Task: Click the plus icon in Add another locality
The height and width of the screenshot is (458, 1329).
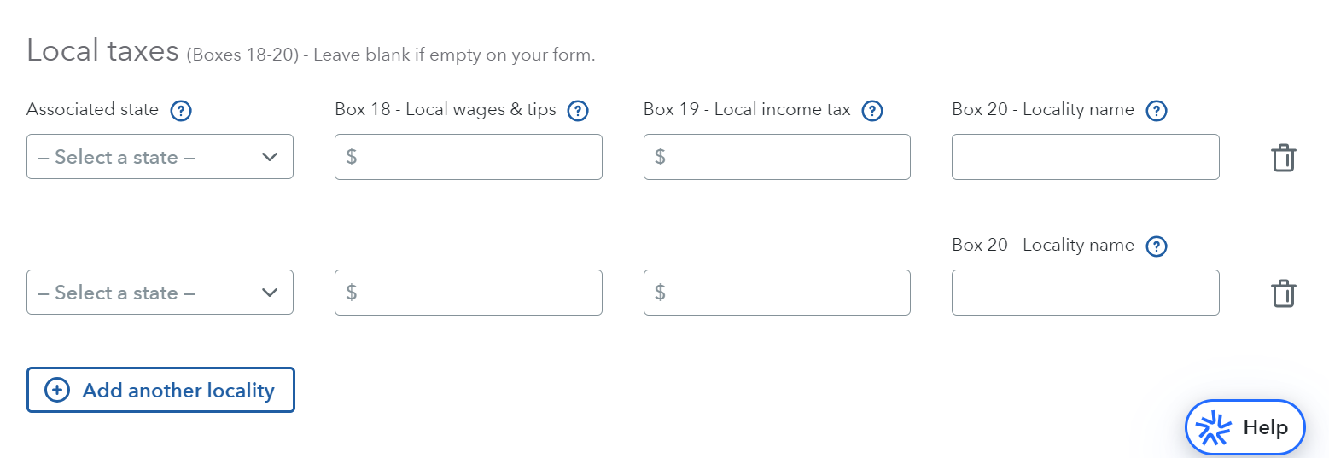Action: pos(57,391)
